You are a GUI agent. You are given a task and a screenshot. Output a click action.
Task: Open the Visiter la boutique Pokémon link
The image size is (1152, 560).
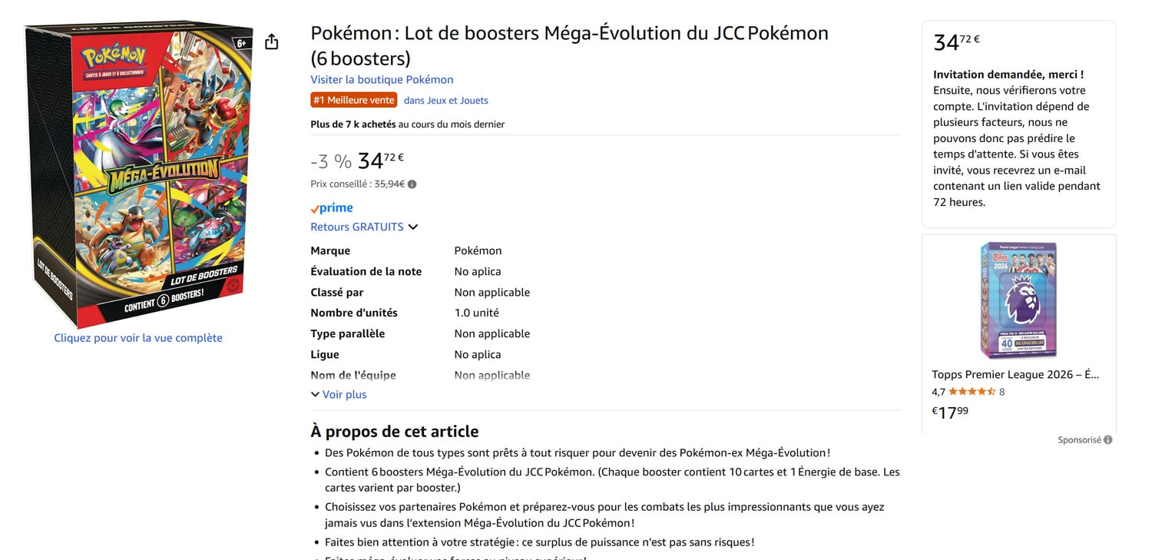[x=382, y=80]
